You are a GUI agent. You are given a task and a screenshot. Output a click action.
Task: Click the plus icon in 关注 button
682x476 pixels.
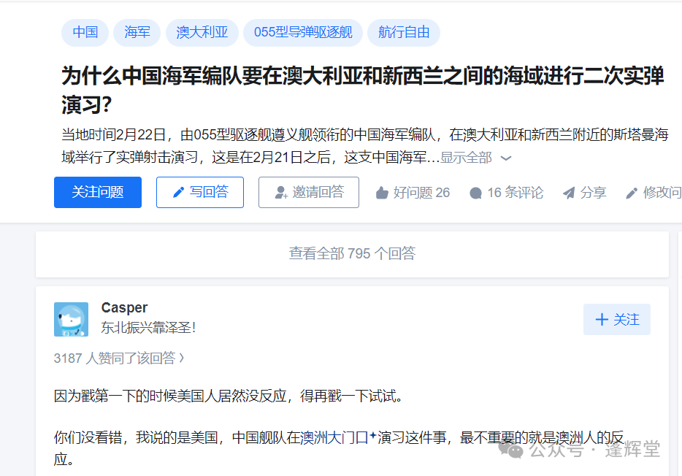coord(602,320)
